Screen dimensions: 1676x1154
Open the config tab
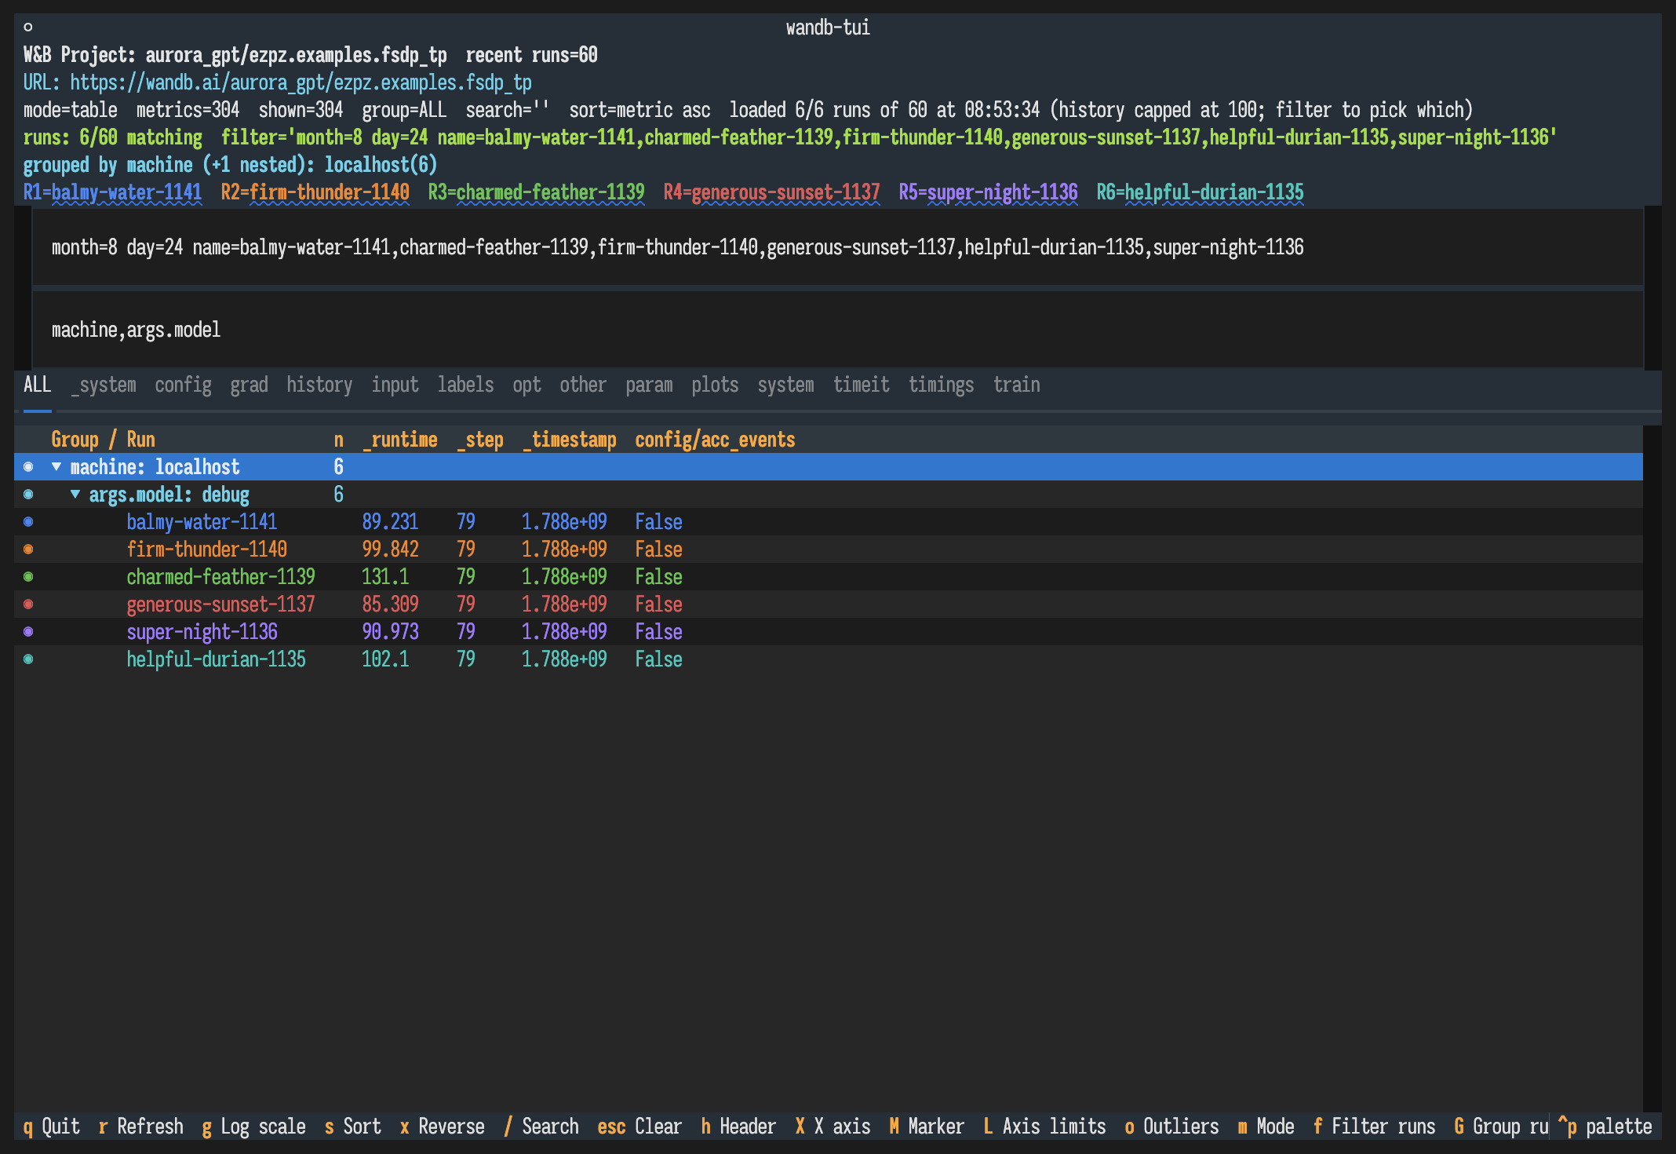click(183, 385)
